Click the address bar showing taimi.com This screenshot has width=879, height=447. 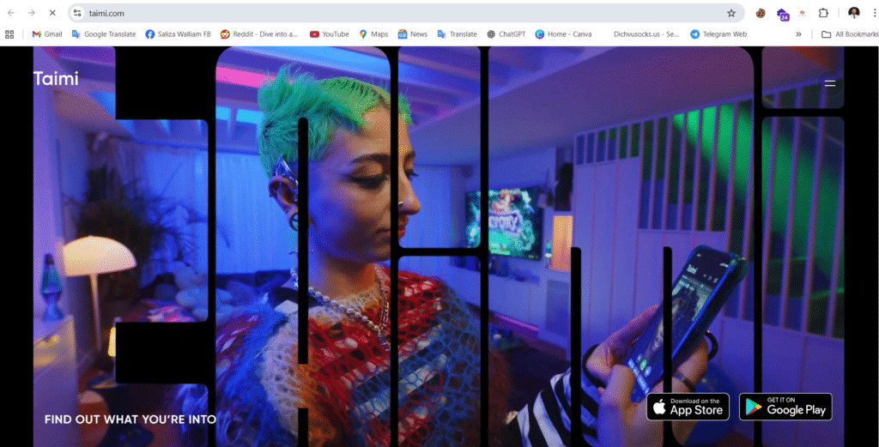[386, 13]
